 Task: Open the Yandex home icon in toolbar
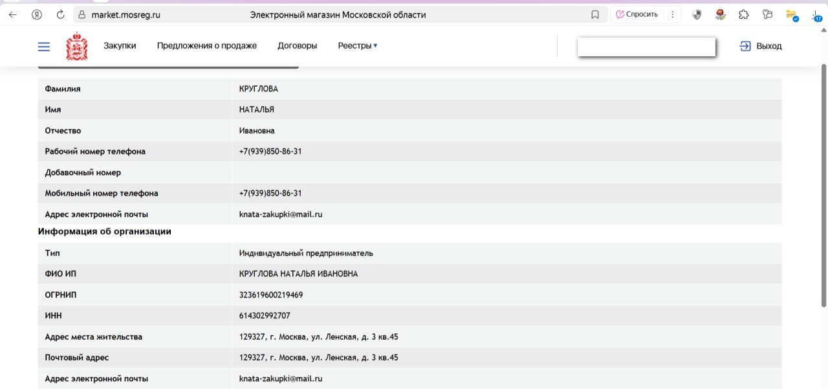[x=37, y=14]
